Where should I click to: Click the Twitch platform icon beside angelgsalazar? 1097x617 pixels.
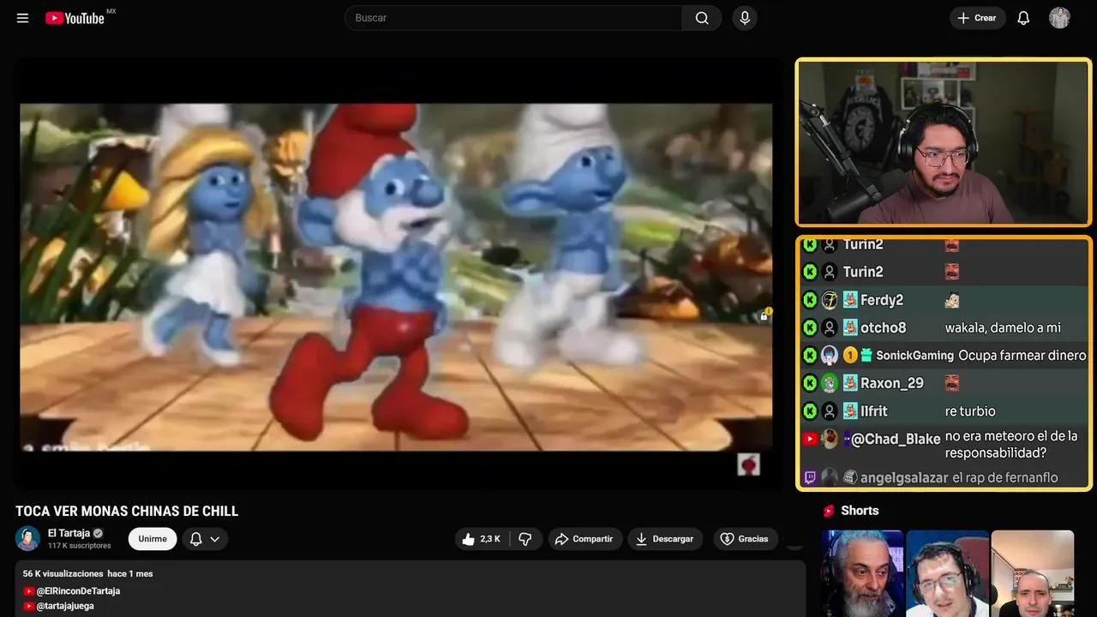tap(810, 477)
